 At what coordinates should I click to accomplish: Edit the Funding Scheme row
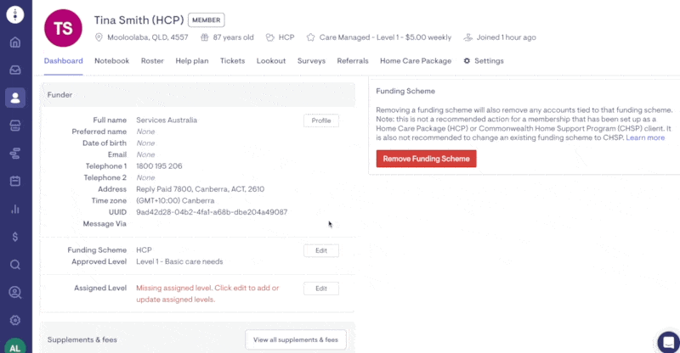coord(321,250)
